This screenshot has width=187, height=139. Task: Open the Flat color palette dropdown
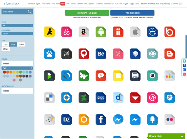coord(17,68)
